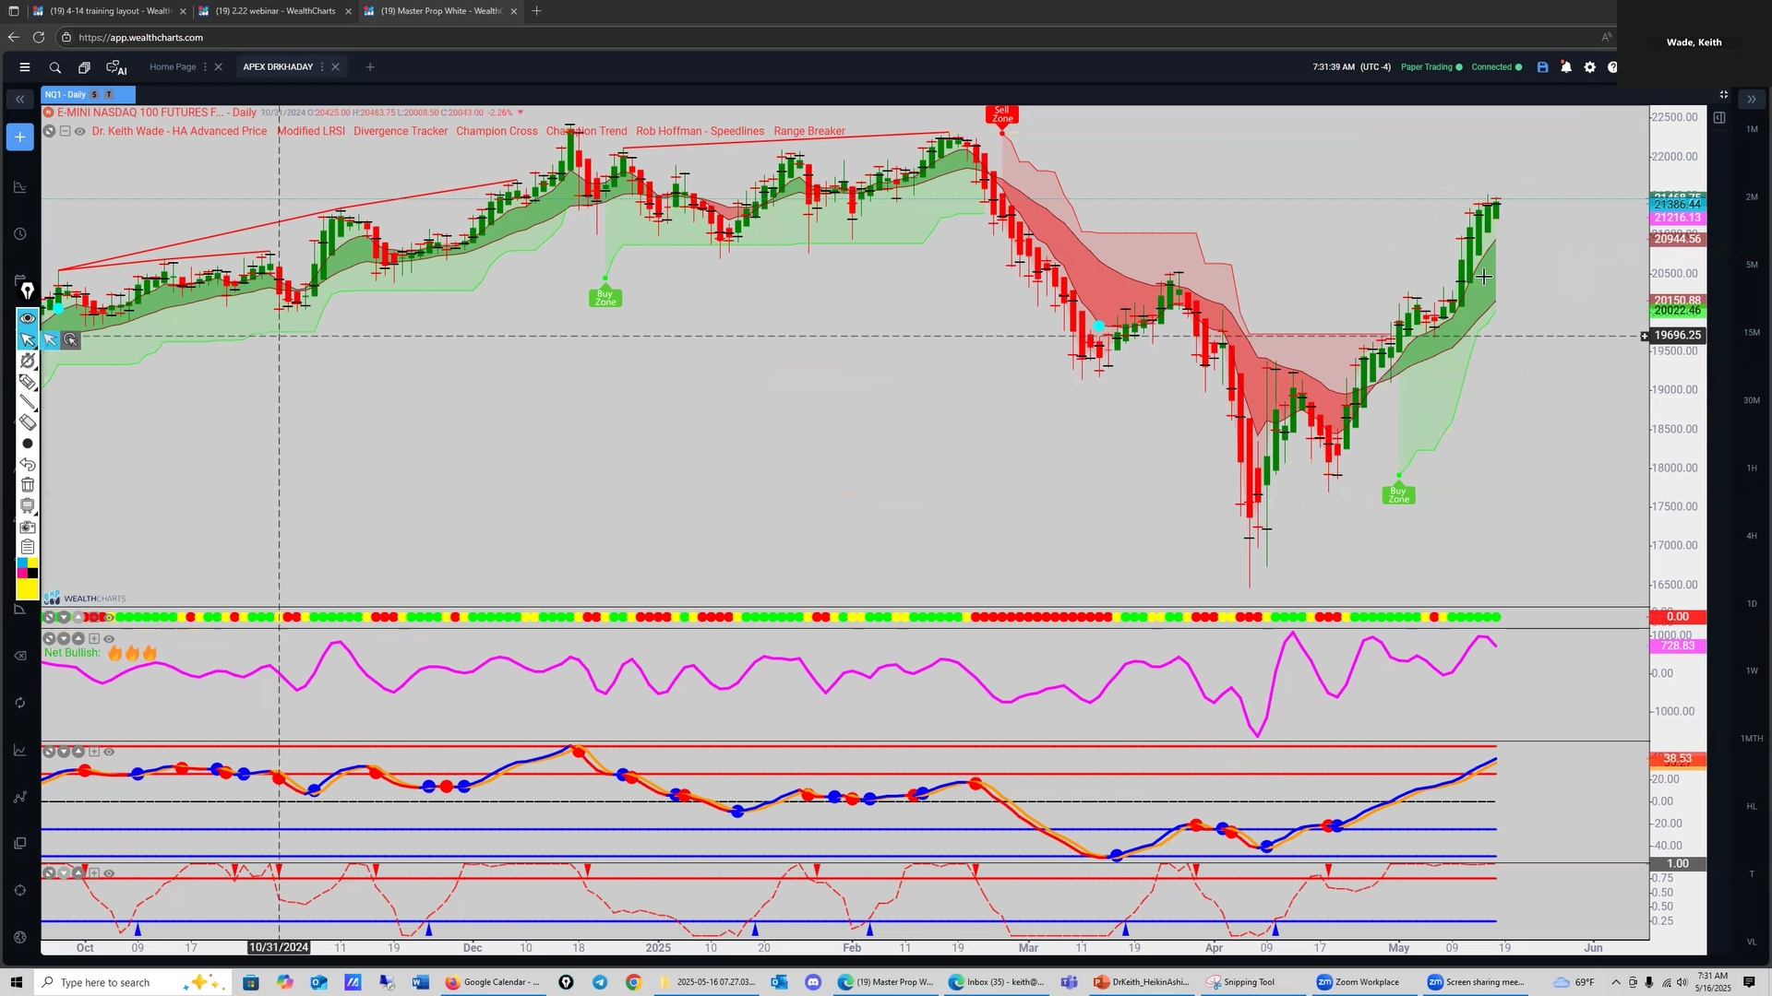Image resolution: width=1772 pixels, height=996 pixels.
Task: Click the undo drawing arrow
Action: click(28, 465)
